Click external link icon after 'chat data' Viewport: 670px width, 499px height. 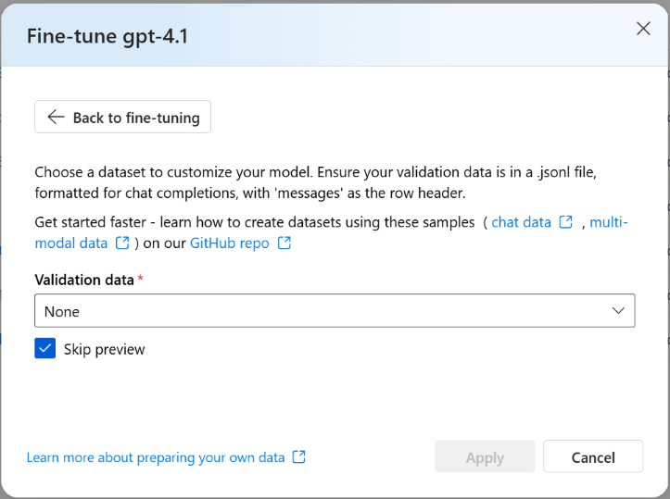tap(566, 222)
